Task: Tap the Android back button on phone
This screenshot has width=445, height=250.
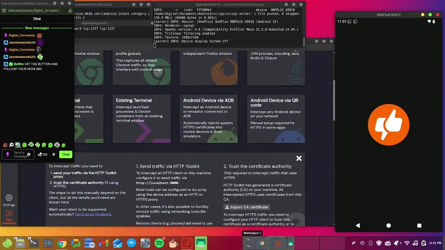Action: (358, 226)
